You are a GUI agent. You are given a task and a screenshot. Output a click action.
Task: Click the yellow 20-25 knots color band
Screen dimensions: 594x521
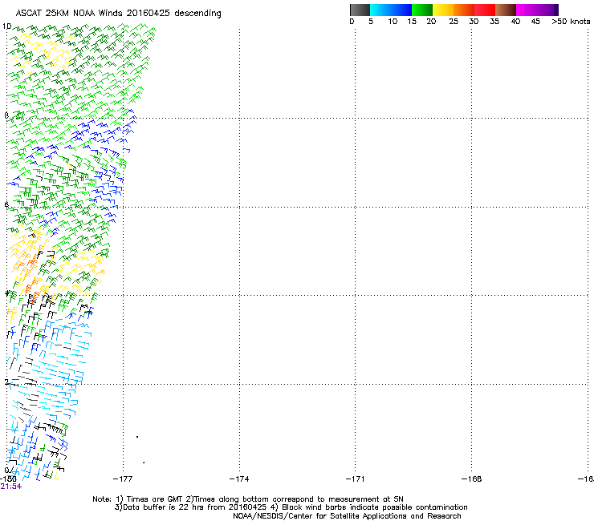coord(443,10)
